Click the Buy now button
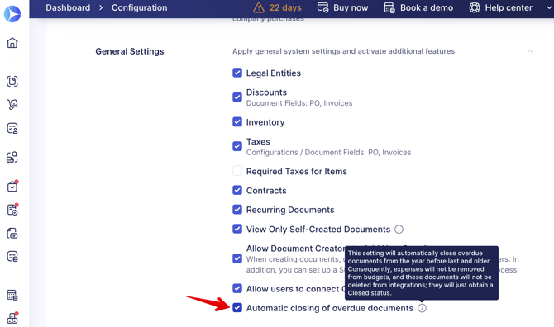This screenshot has height=327, width=554. [x=342, y=7]
